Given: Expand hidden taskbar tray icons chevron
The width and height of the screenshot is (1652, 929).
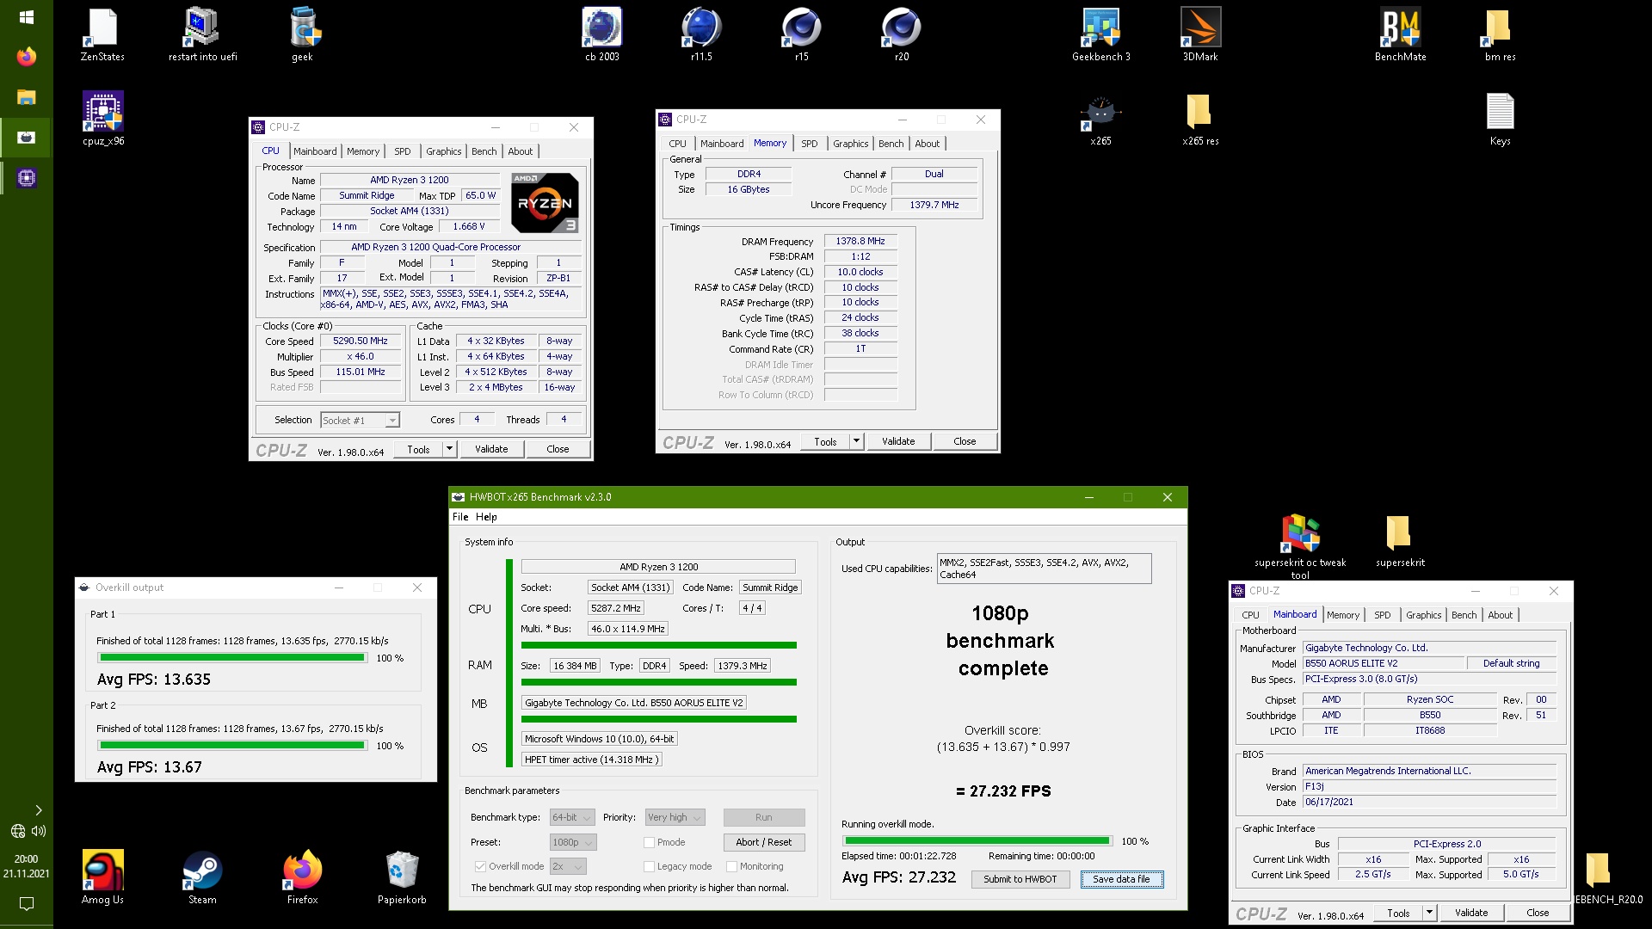Looking at the screenshot, I should tap(38, 809).
